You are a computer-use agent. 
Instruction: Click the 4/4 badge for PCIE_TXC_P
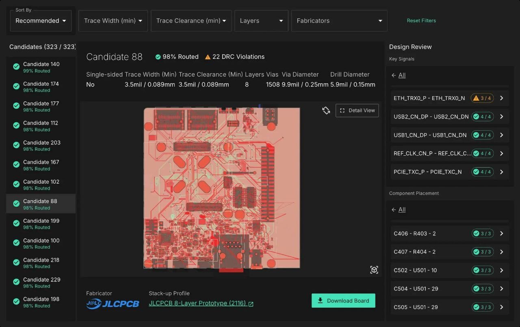point(482,172)
